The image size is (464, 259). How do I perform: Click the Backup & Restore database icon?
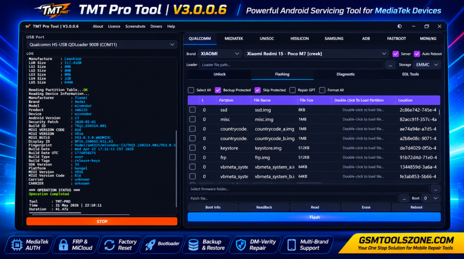[193, 245]
